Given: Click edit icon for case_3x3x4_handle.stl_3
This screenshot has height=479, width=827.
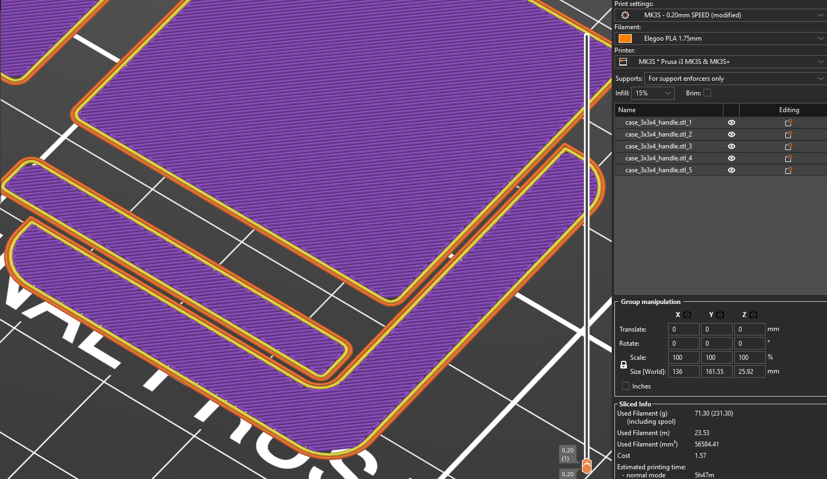Looking at the screenshot, I should point(788,147).
